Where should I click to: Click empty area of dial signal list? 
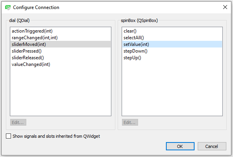click(x=60, y=91)
